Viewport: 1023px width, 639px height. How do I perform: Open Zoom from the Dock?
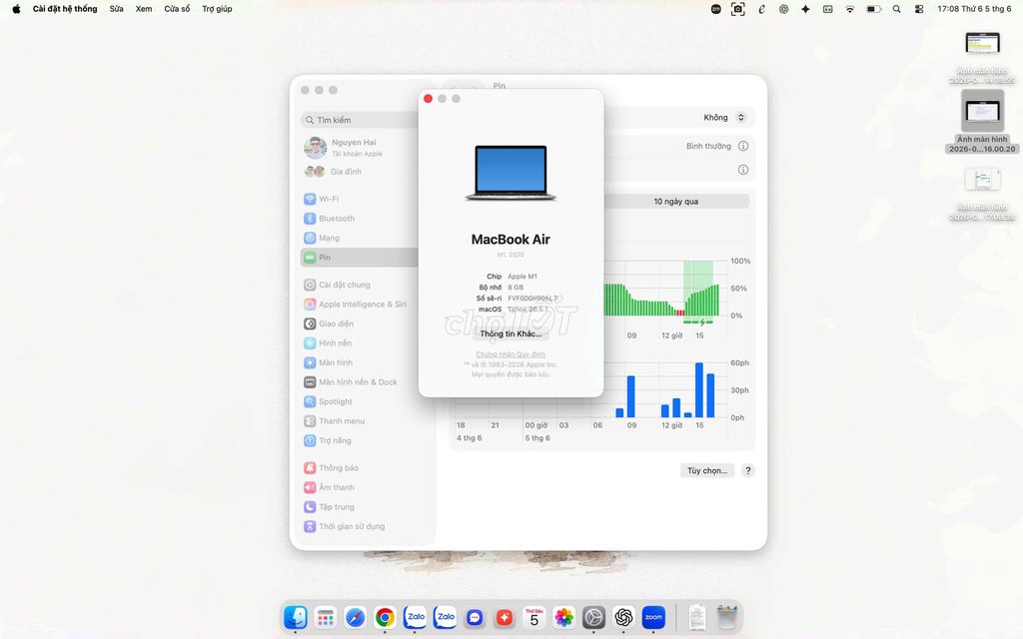[x=653, y=617]
